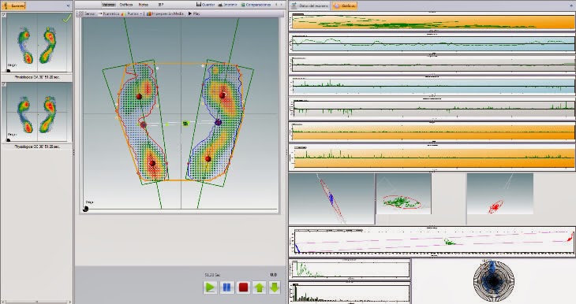Toggle the Numérico view option
This screenshot has height=304, width=576.
point(109,13)
